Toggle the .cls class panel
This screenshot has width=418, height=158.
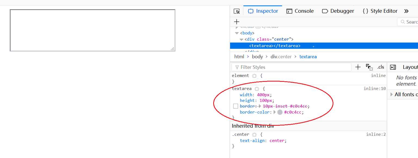tap(381, 67)
